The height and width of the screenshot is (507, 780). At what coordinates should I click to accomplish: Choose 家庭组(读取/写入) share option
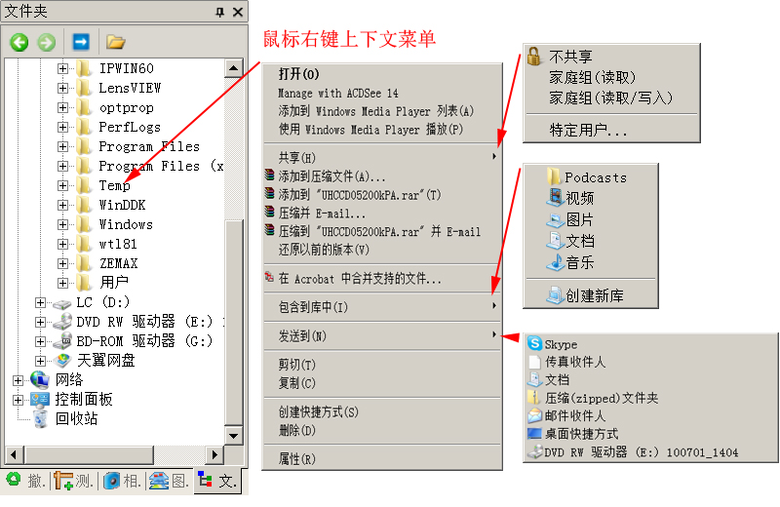click(x=611, y=97)
